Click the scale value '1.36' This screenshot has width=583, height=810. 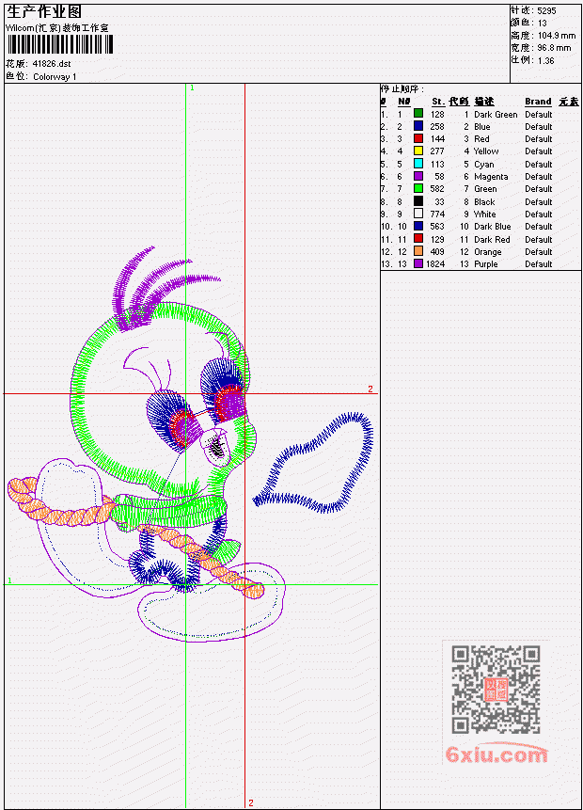545,61
